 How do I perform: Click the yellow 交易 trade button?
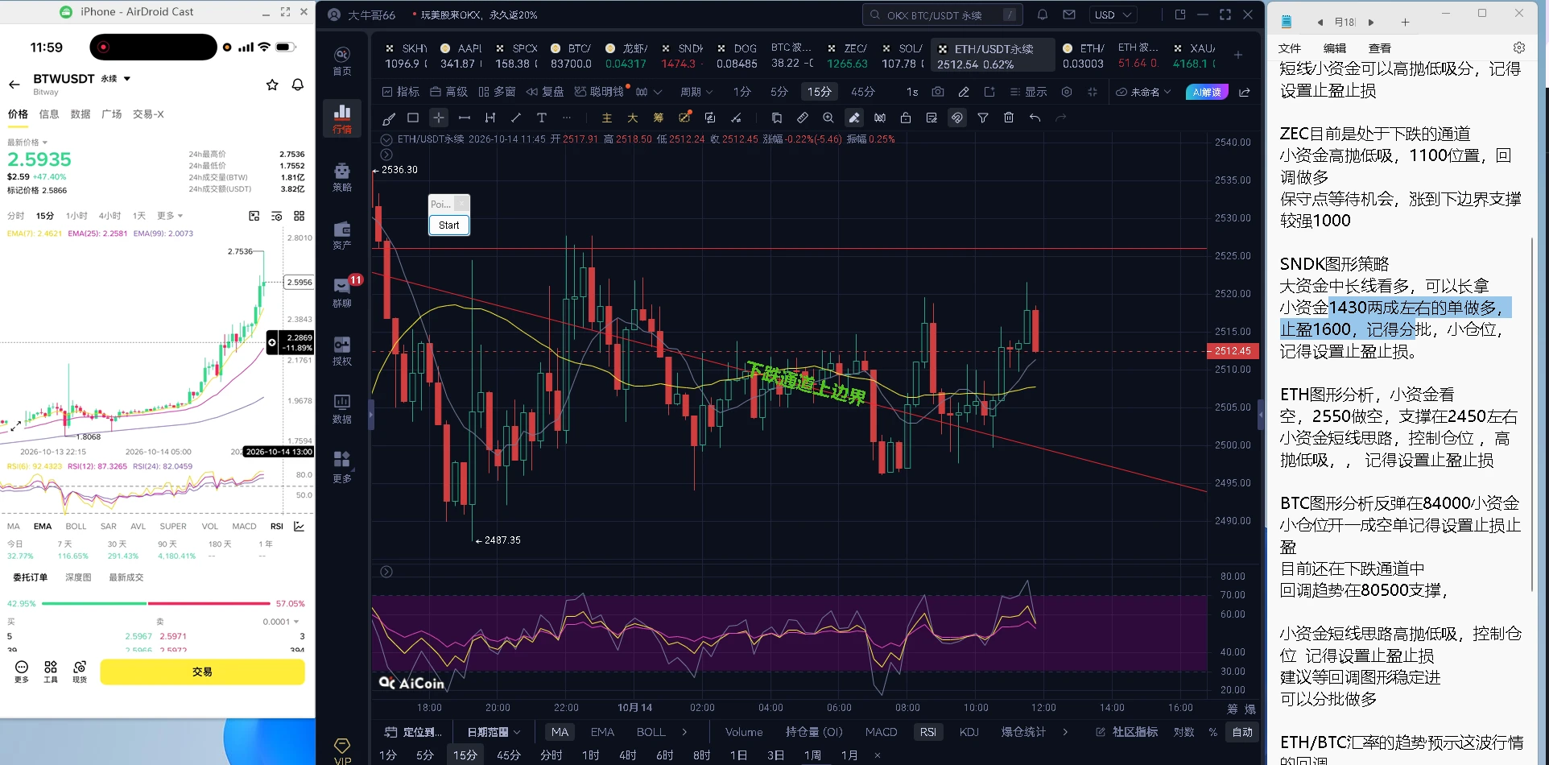coord(202,672)
